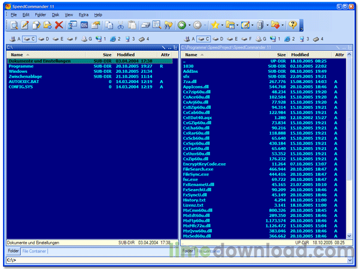Screen dimensions: 359x269
Task: Click the disk drive toolbar icon
Action: (145, 25)
